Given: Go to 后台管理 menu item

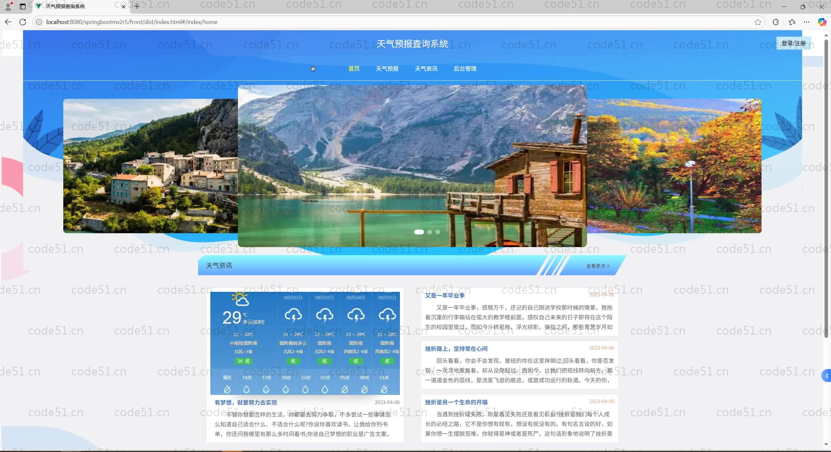Looking at the screenshot, I should pos(465,69).
